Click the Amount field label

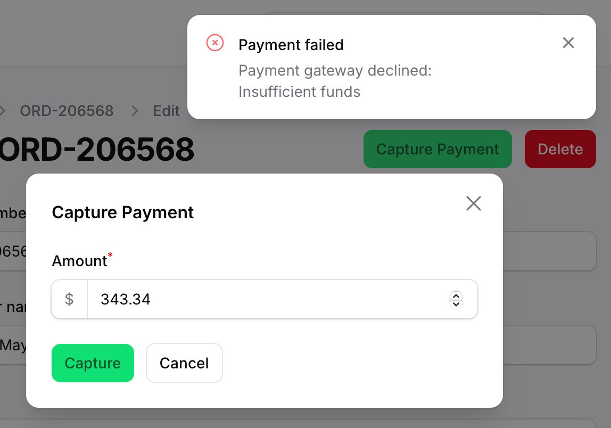(x=79, y=261)
